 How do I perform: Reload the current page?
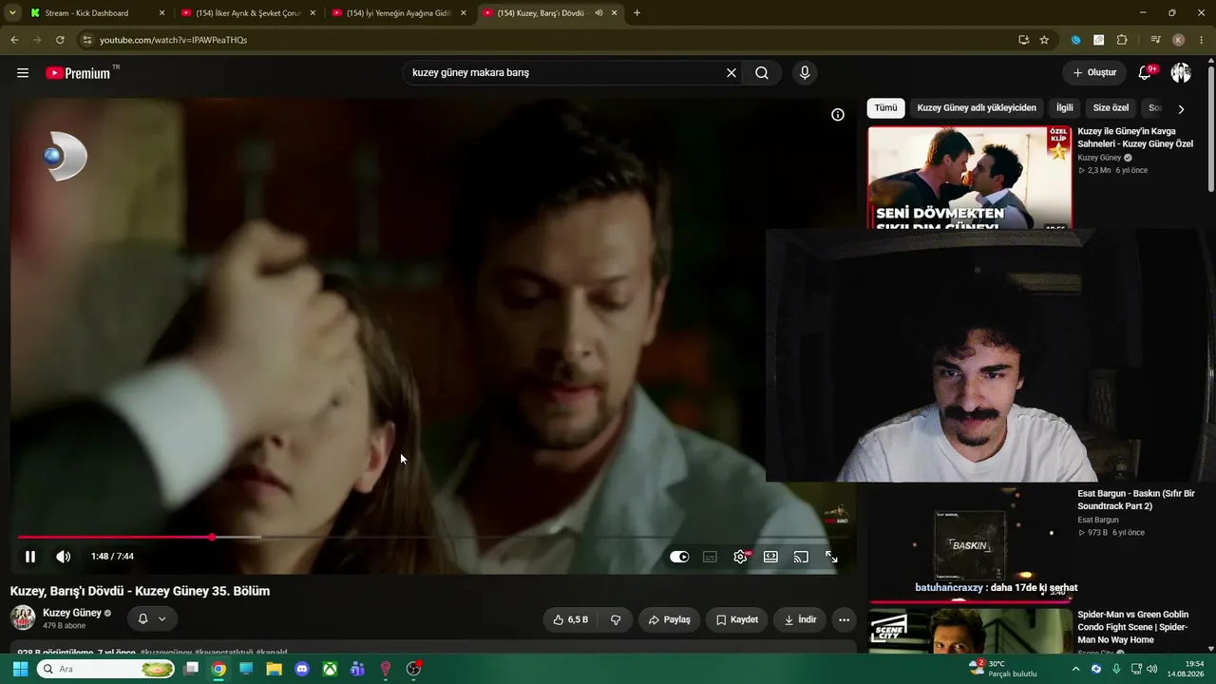pos(60,40)
